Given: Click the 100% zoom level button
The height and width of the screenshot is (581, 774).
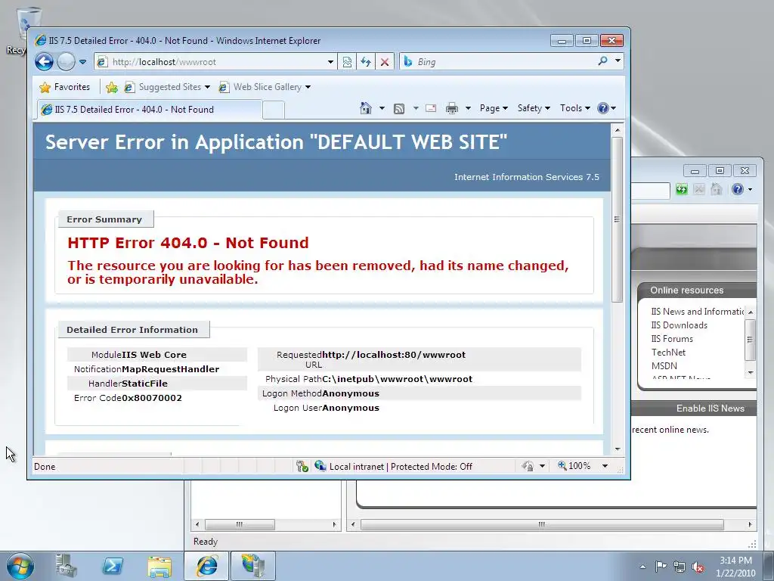Looking at the screenshot, I should [x=574, y=465].
